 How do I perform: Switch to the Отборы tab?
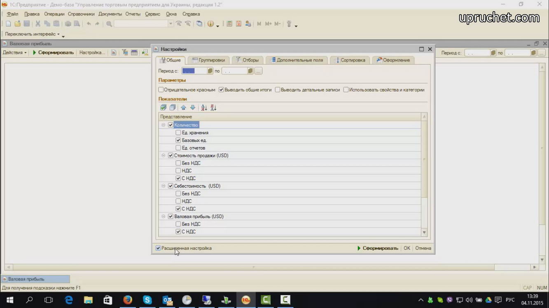[247, 60]
